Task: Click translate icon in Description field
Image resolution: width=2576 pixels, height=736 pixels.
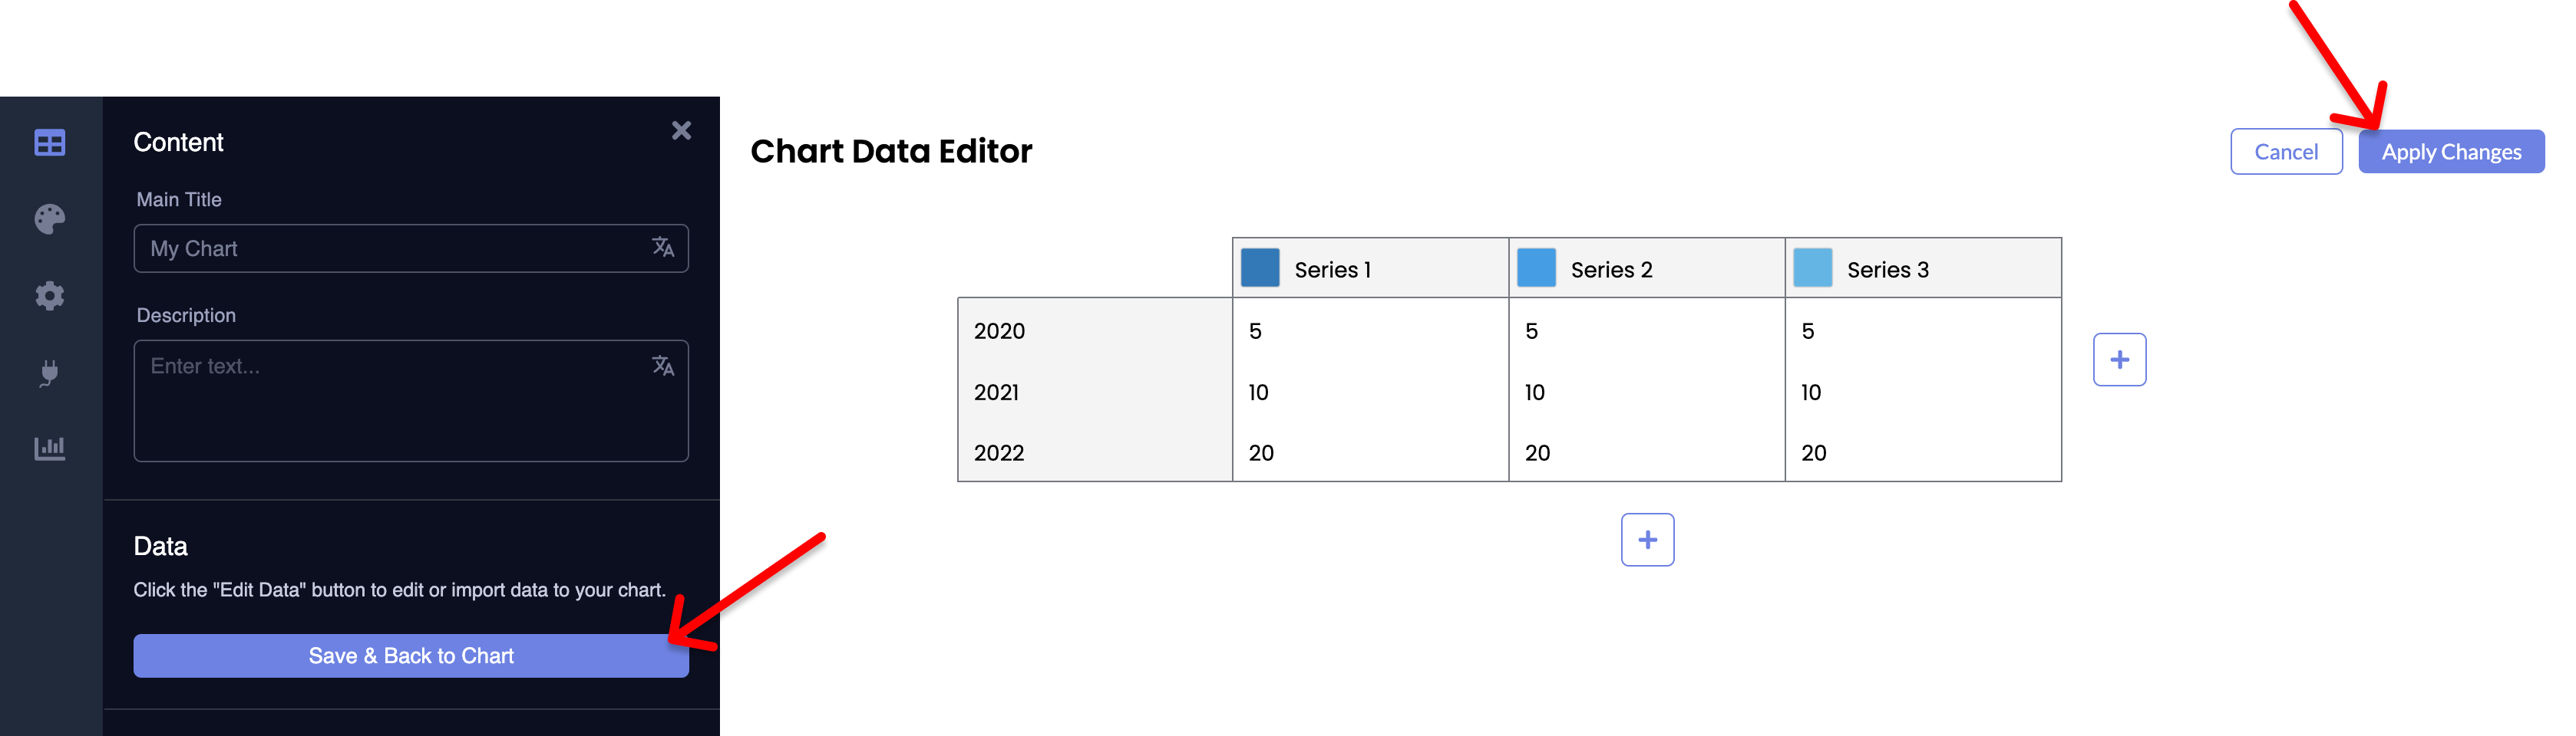Action: (x=663, y=366)
